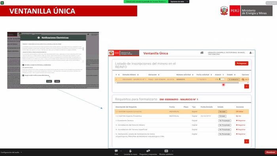The height and width of the screenshot is (156, 277).
Task: Click 'Ventanilla Única' title in page header
Action: click(156, 53)
